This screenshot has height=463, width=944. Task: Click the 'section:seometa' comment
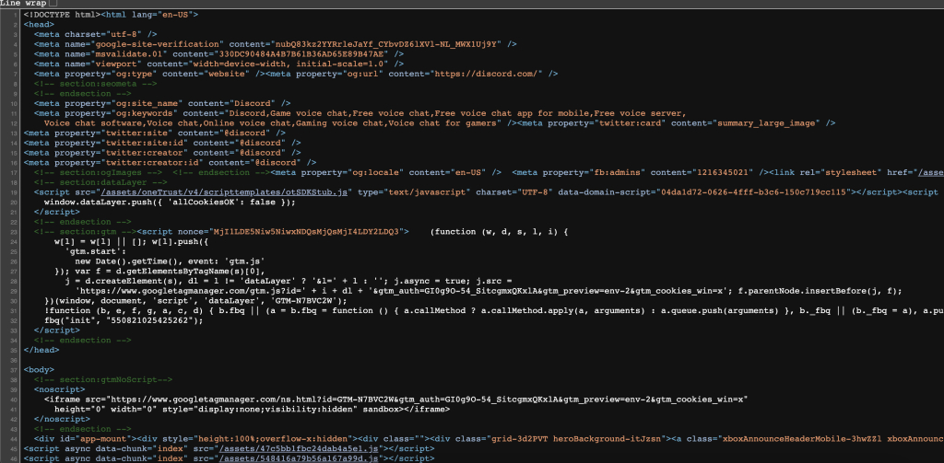coord(88,84)
